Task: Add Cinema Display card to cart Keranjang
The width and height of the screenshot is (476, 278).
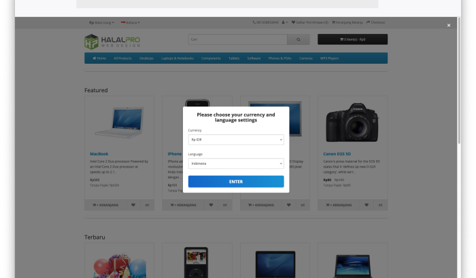Action: [261, 205]
